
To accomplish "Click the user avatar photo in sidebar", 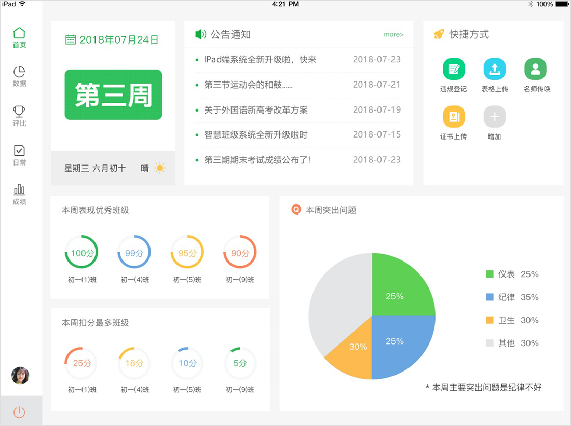I will coord(20,376).
